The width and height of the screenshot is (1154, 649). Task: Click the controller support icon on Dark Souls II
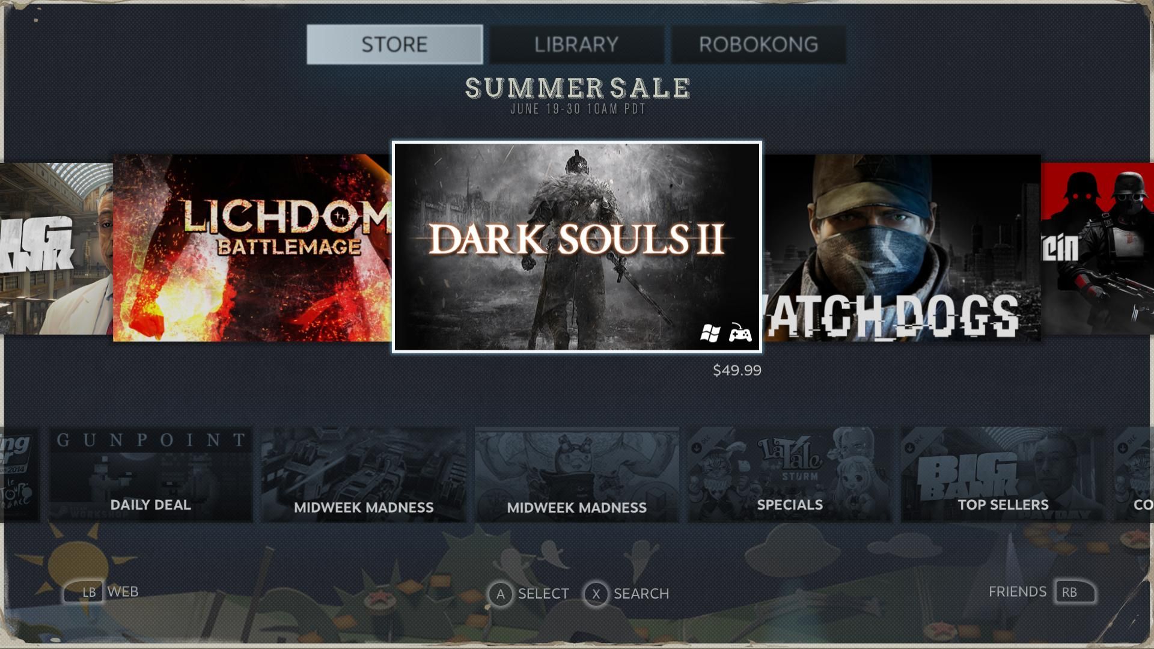[740, 332]
